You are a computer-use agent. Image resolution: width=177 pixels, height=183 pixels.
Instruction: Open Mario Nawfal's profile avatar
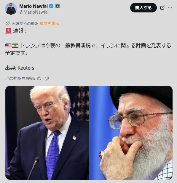pyautogui.click(x=11, y=9)
